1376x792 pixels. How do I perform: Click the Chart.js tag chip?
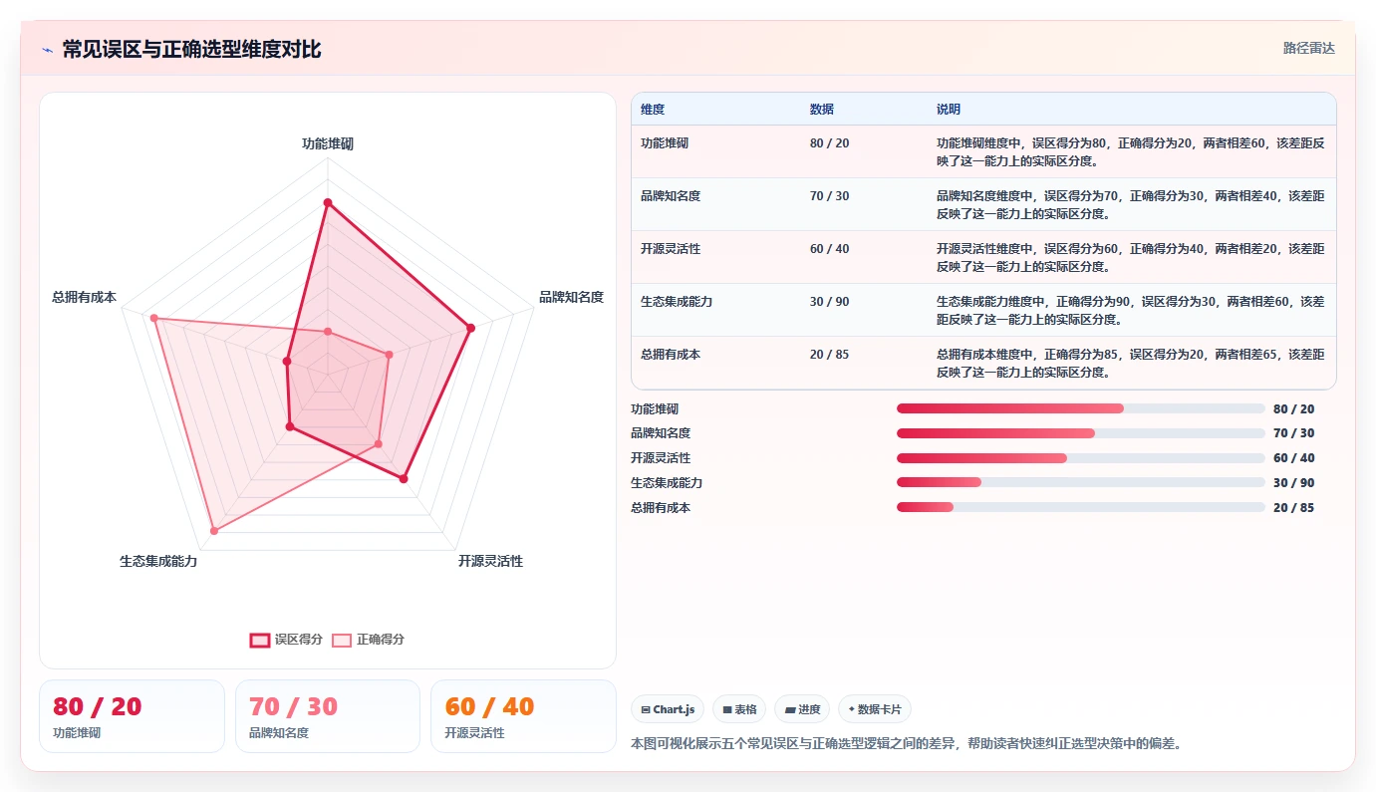[x=668, y=709]
